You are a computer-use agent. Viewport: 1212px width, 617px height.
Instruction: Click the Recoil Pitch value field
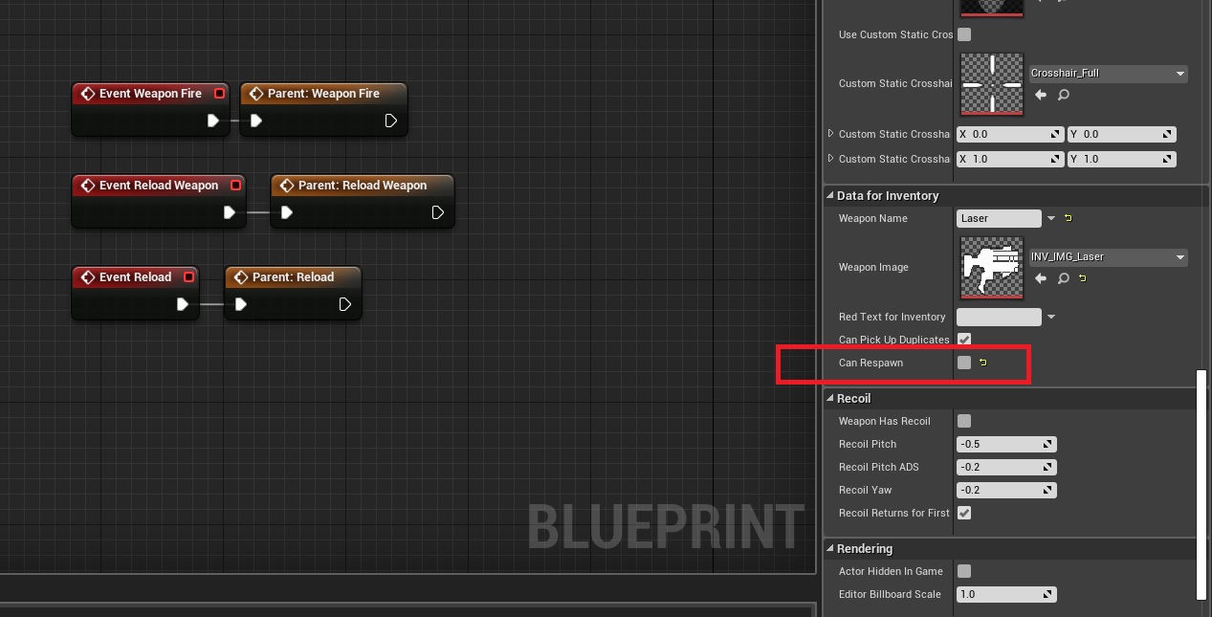click(1001, 444)
